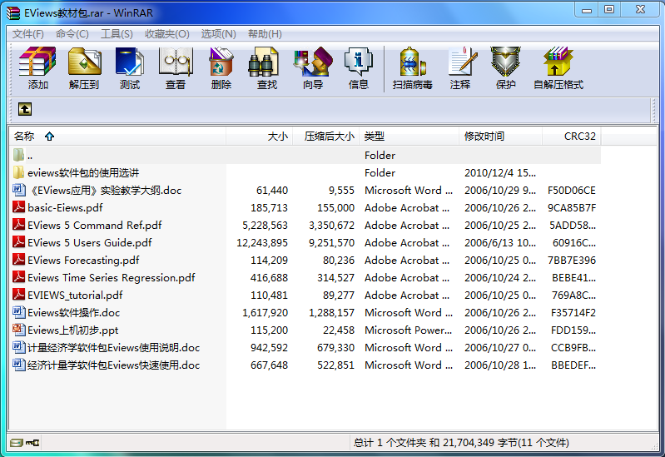
Task: Click PowerPoint icon of Eviews上机初步.ppt
Action: [x=18, y=330]
